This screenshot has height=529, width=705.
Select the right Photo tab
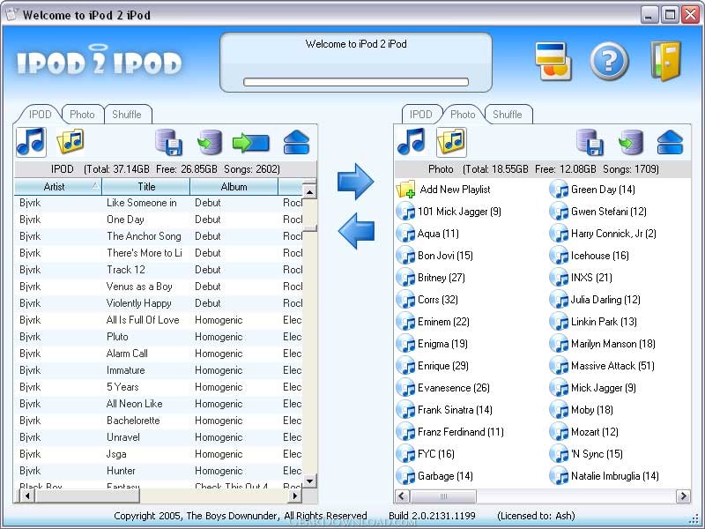tap(463, 115)
